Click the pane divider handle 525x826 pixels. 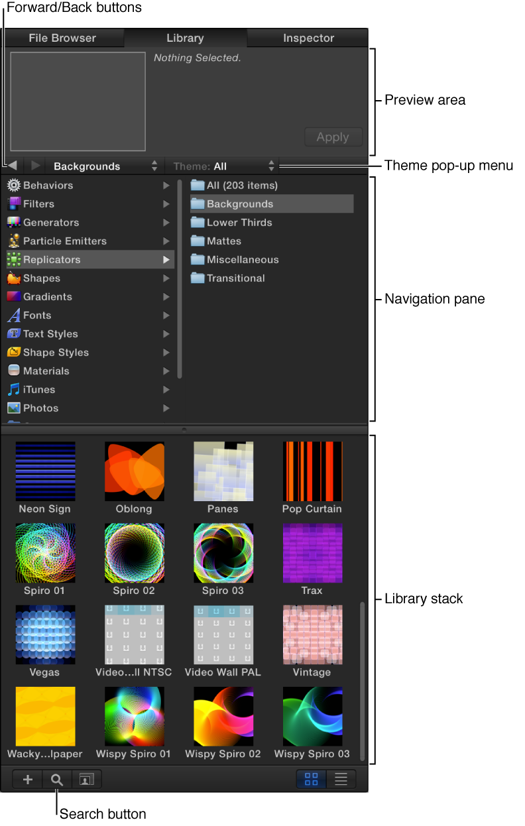pos(184,430)
